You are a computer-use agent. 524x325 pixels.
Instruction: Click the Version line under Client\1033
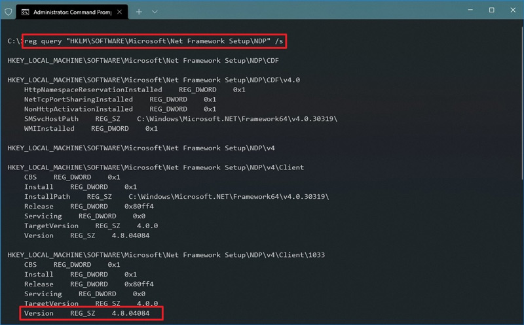click(x=87, y=313)
